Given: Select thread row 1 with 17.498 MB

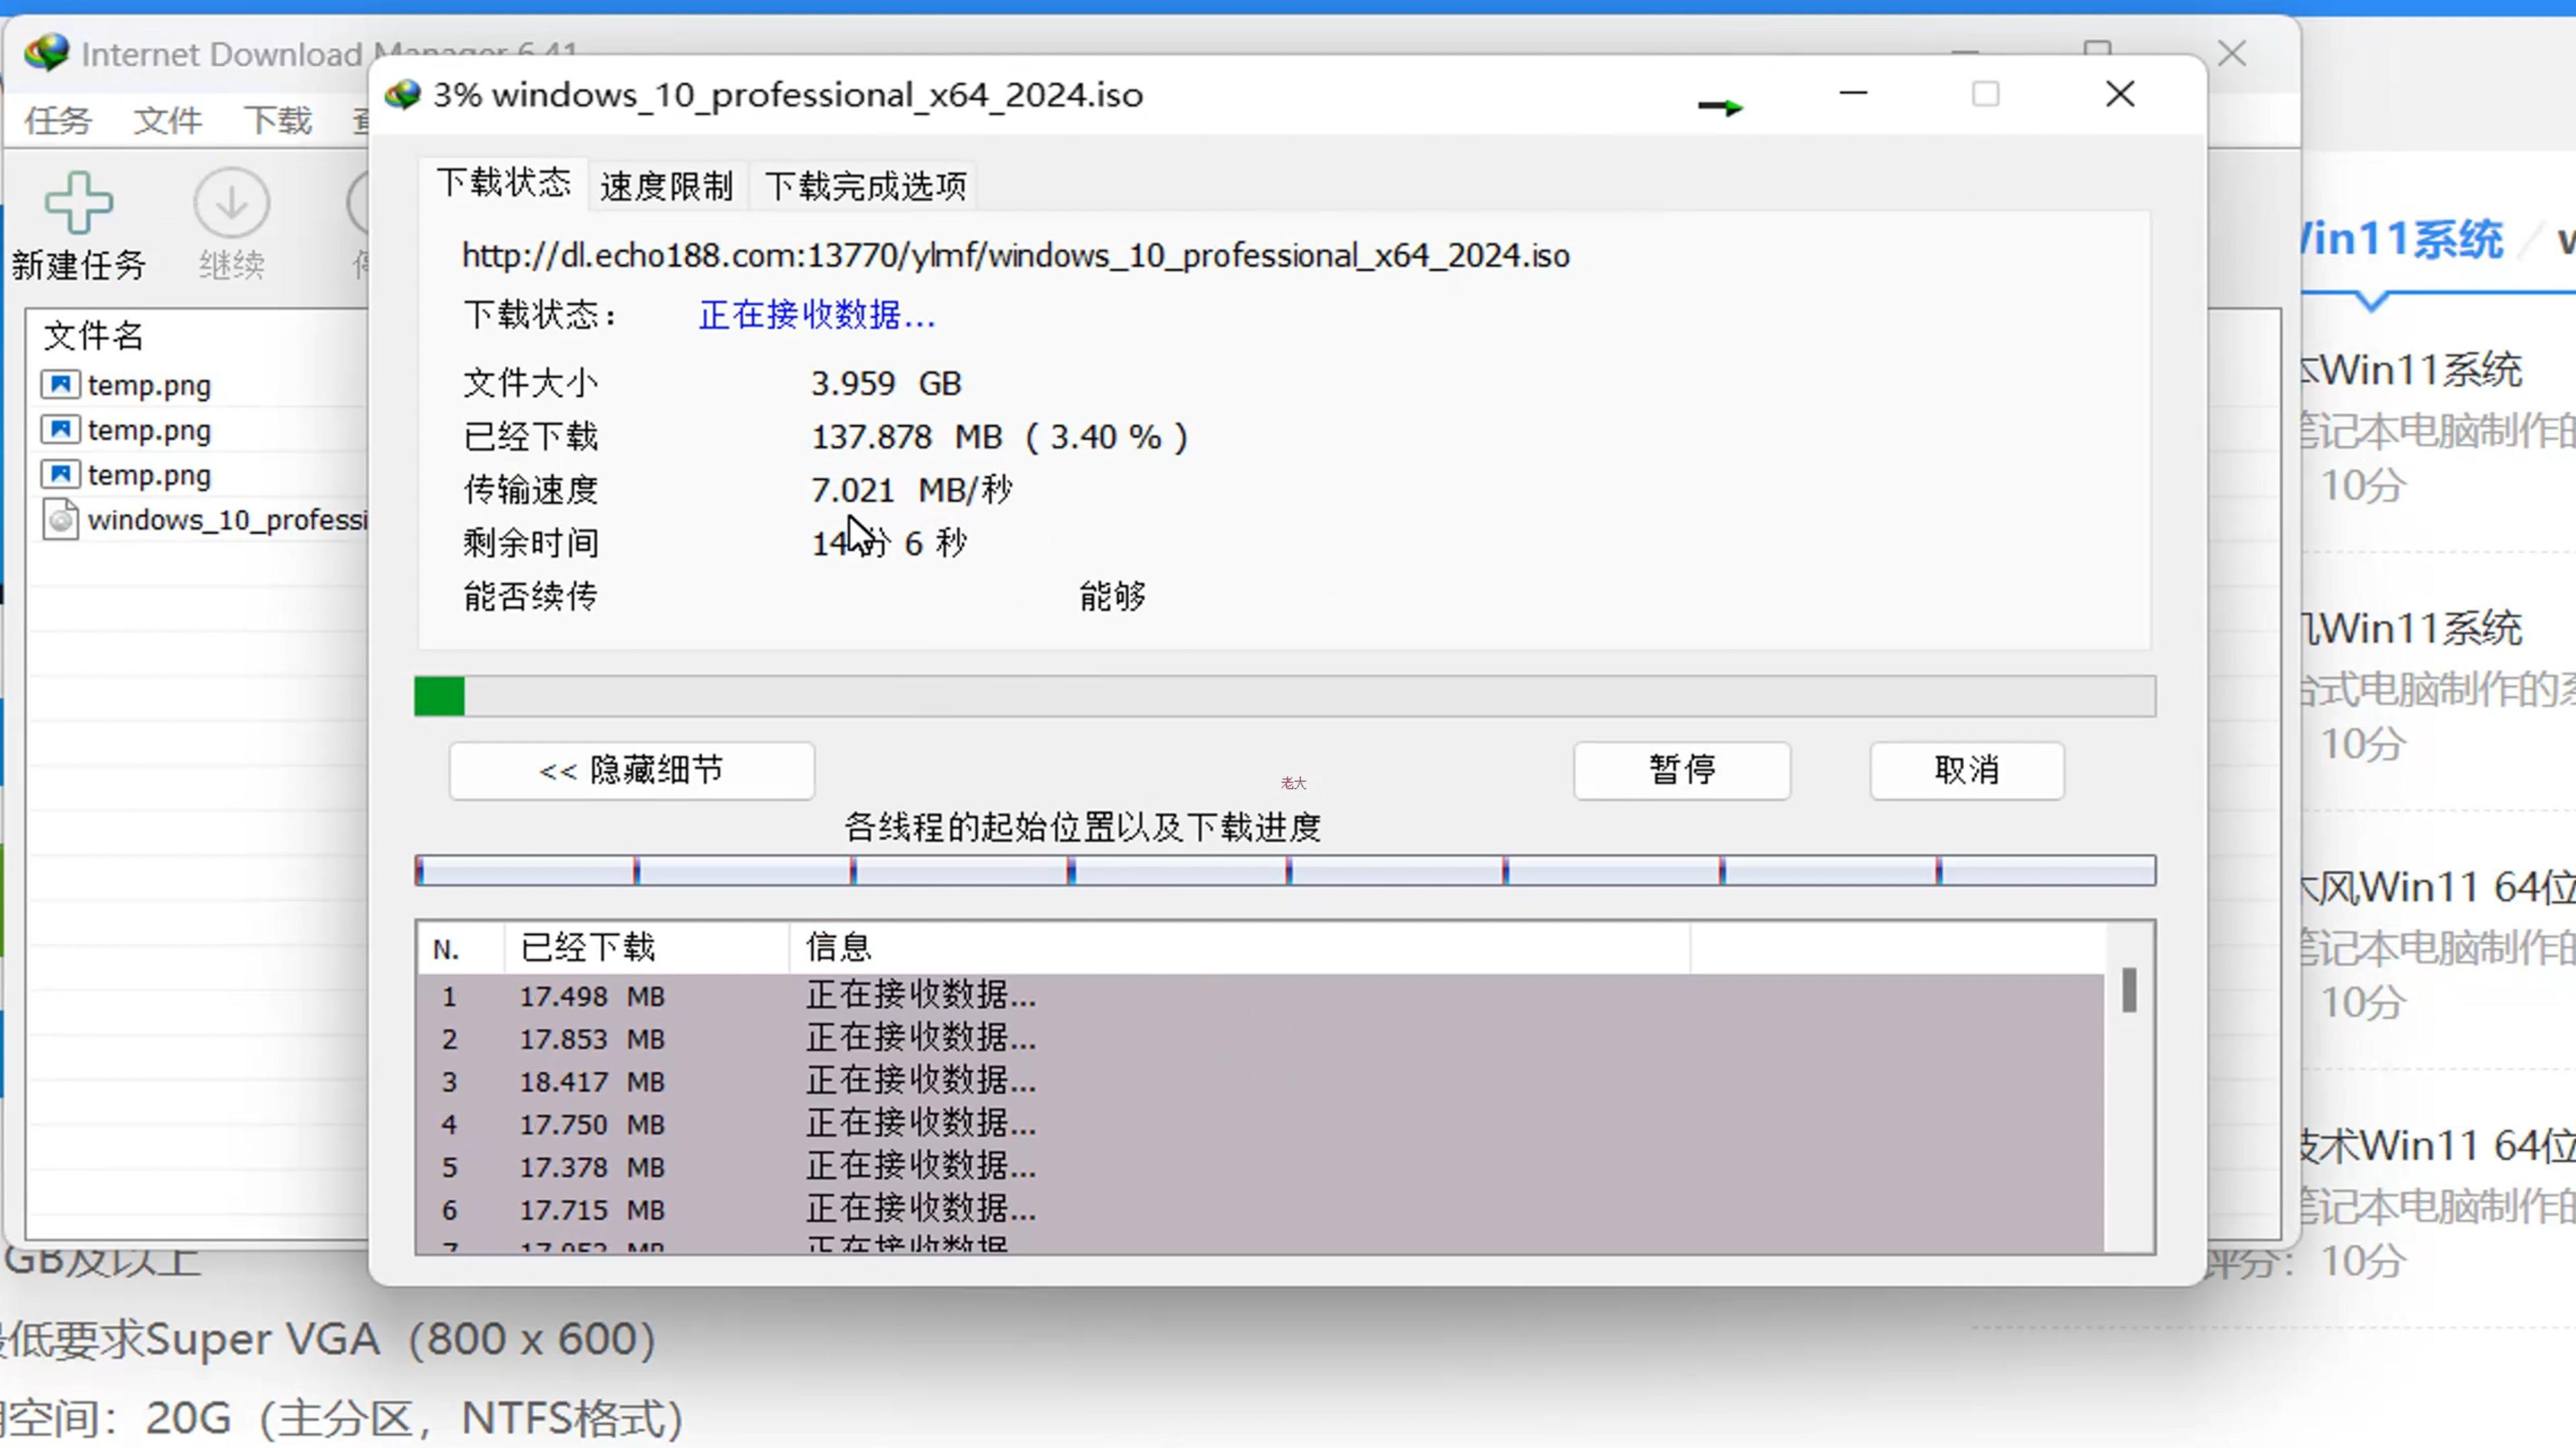Looking at the screenshot, I should pyautogui.click(x=1260, y=996).
